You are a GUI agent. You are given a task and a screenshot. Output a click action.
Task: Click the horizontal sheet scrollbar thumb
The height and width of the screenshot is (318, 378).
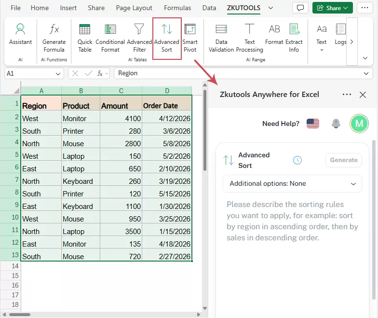coord(20,315)
